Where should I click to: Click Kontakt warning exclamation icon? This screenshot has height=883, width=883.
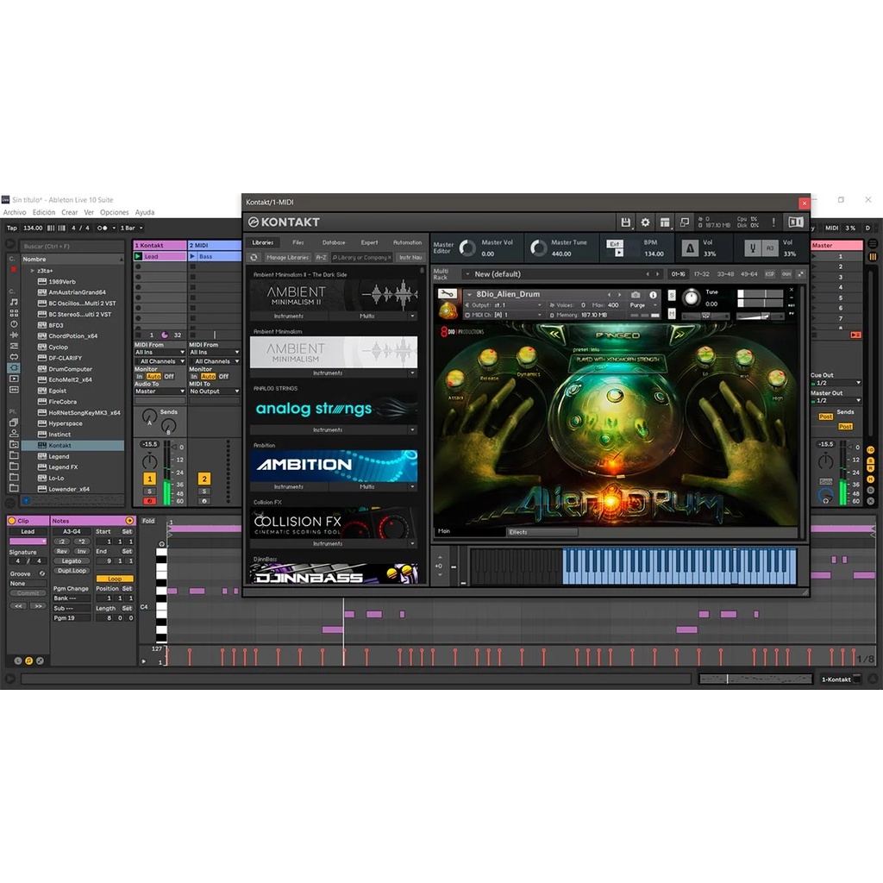pos(773,222)
